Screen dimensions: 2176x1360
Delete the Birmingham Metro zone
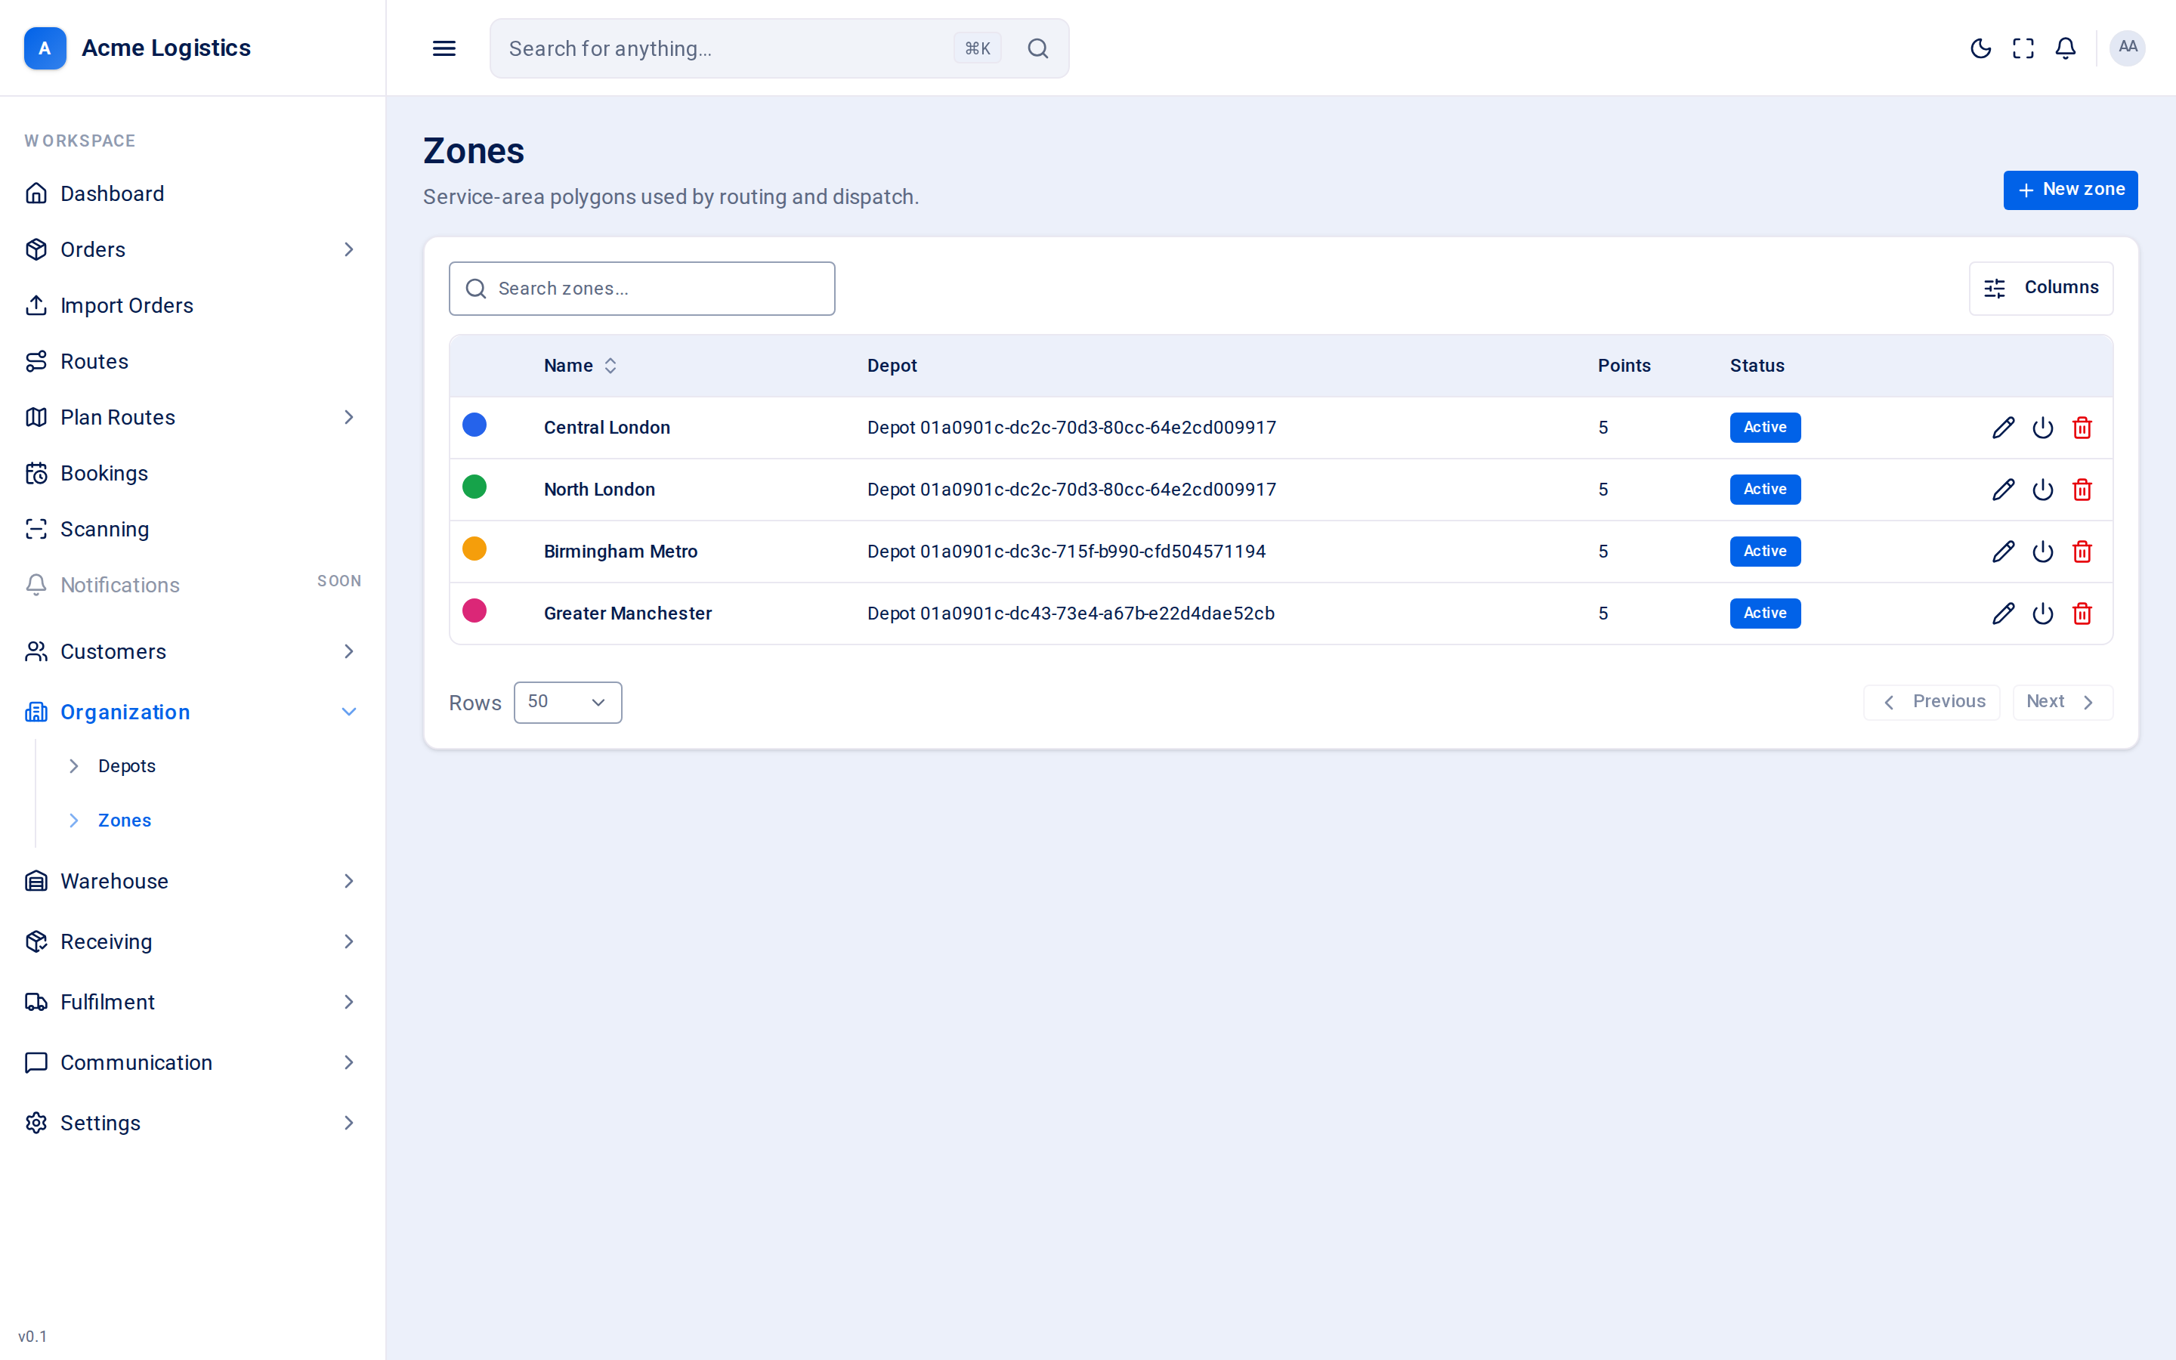(2082, 552)
